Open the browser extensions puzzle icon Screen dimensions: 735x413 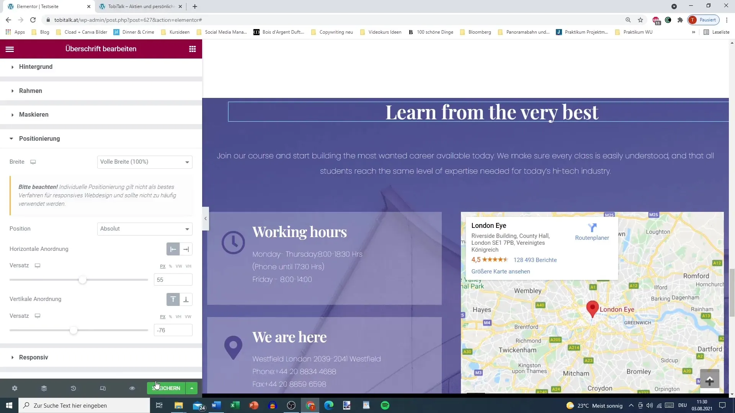[x=680, y=20]
